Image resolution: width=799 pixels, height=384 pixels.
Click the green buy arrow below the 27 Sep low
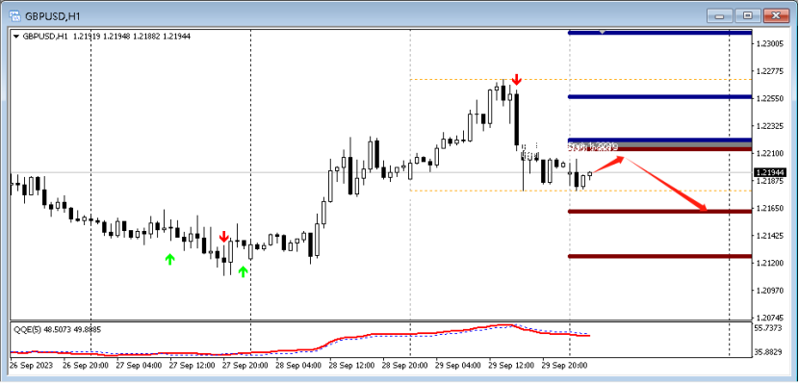coord(243,271)
